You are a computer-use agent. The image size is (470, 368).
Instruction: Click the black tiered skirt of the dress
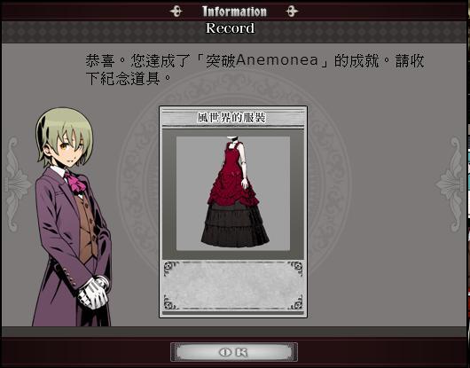(x=235, y=224)
